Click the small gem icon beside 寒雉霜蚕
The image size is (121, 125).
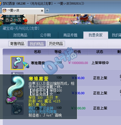tap(26, 65)
